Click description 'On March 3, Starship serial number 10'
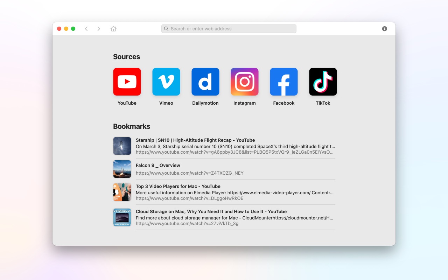This screenshot has width=448, height=280. (235, 146)
